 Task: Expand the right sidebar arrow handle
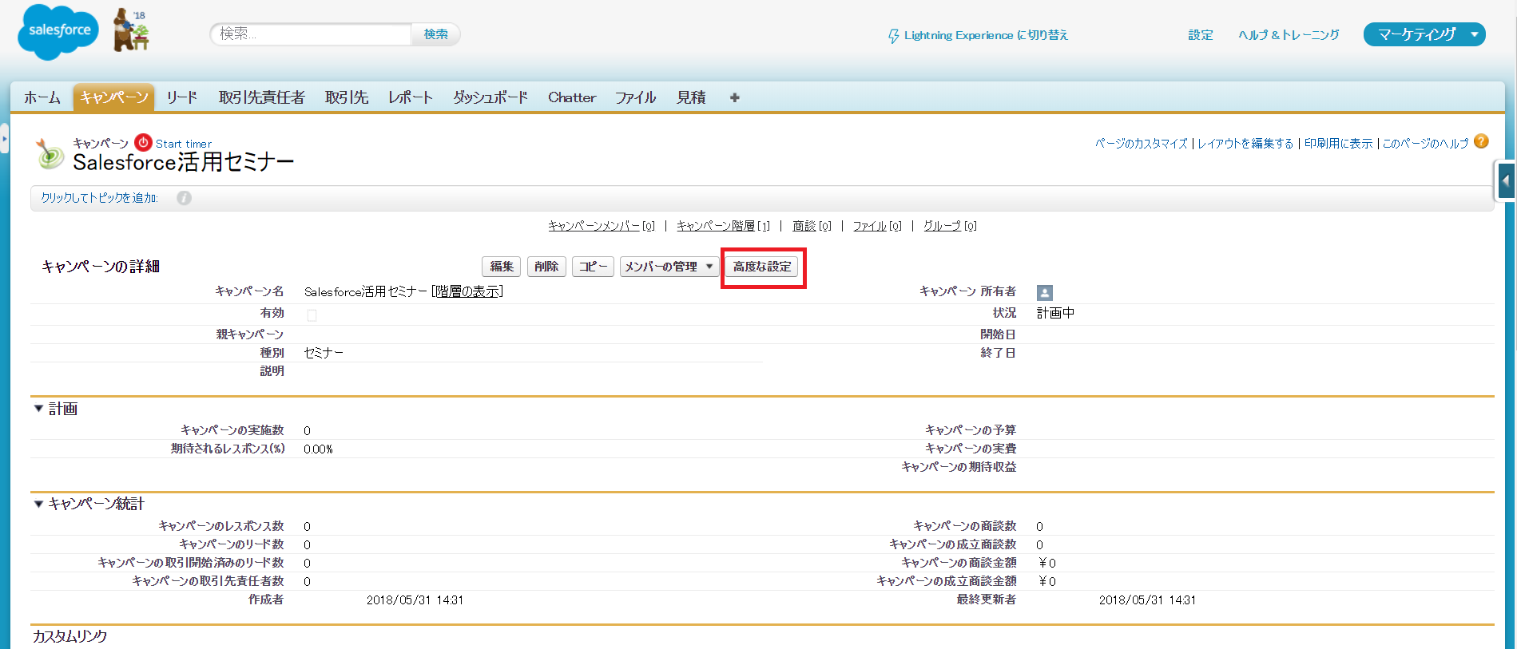click(1506, 180)
